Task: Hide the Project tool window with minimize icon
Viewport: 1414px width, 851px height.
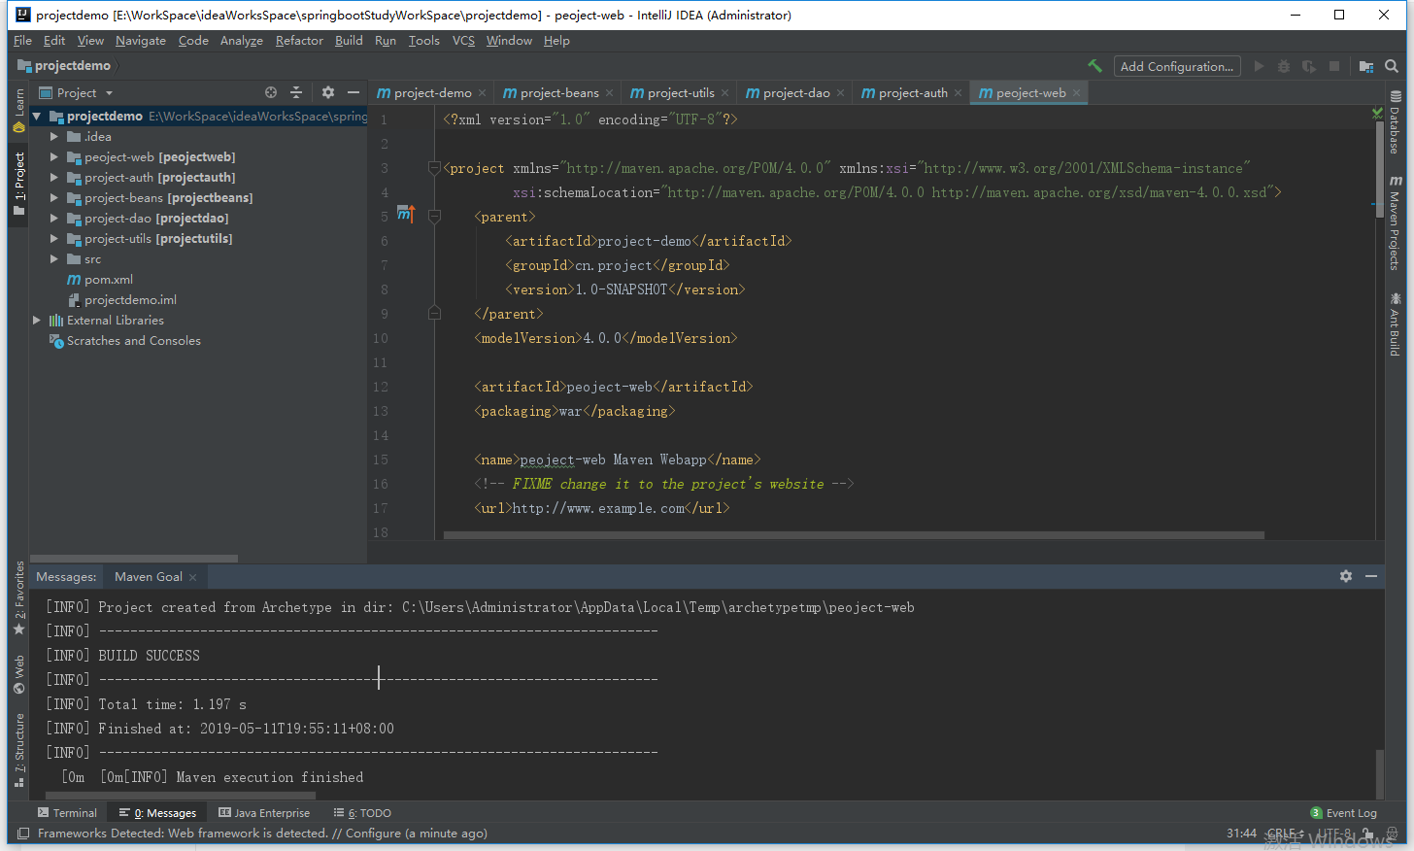Action: point(353,92)
